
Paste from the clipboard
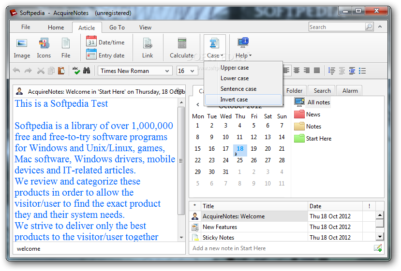point(61,71)
